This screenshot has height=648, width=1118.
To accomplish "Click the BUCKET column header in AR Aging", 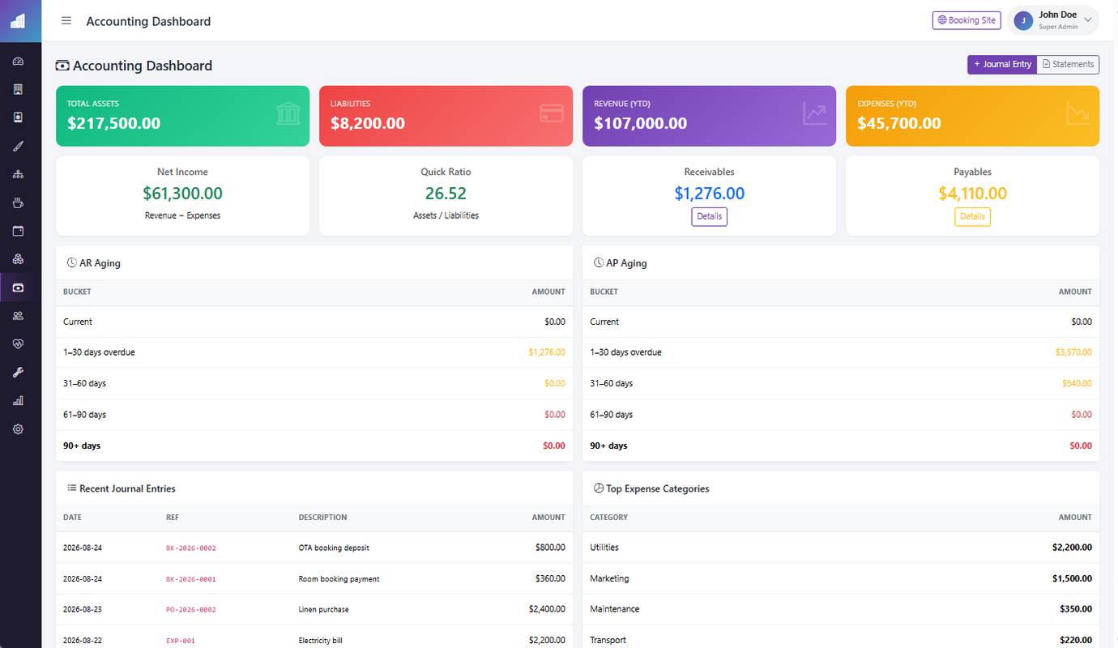I will (x=77, y=292).
